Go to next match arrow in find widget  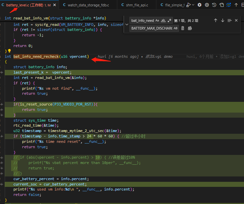(223, 21)
